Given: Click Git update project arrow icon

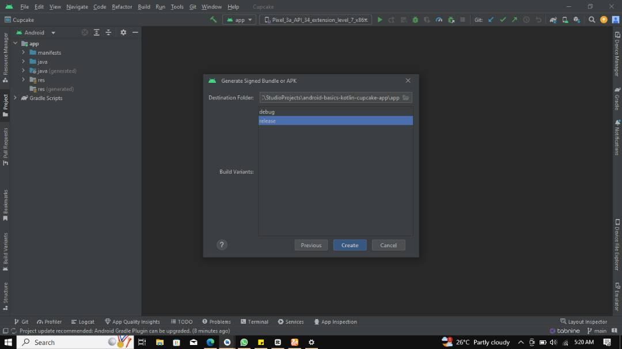Looking at the screenshot, I should tap(491, 20).
